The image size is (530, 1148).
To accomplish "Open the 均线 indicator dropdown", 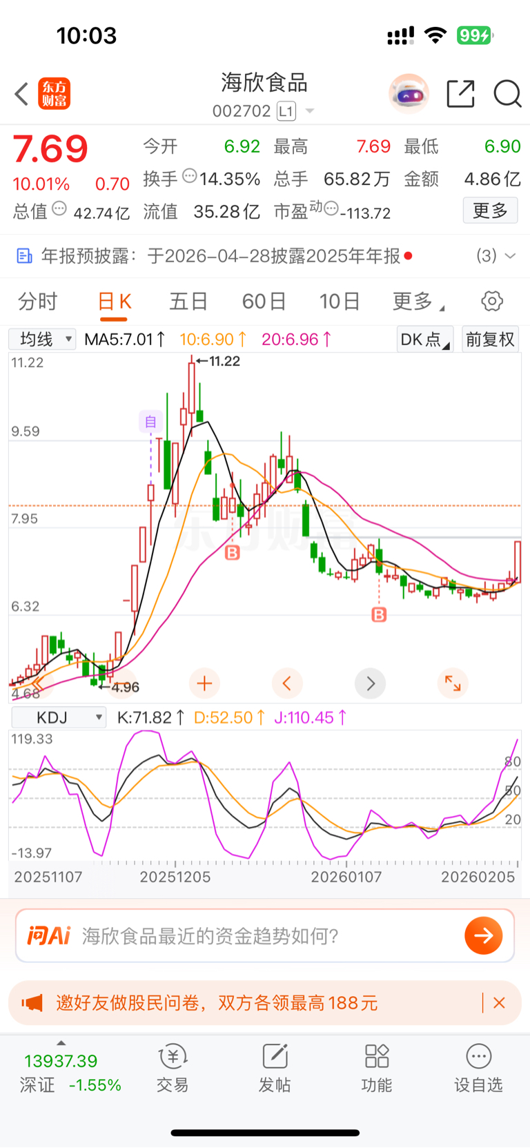I will [42, 339].
